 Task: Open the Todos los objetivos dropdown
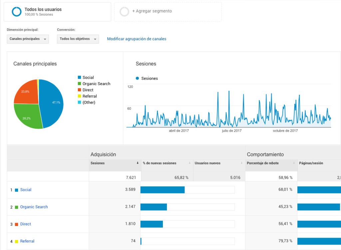tap(78, 39)
